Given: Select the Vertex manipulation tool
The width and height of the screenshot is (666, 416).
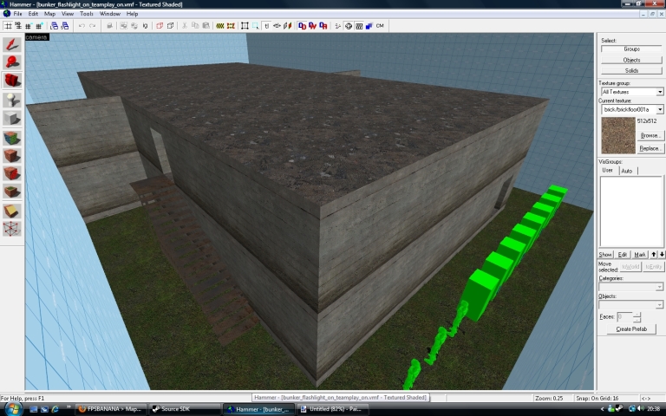Looking at the screenshot, I should [11, 229].
